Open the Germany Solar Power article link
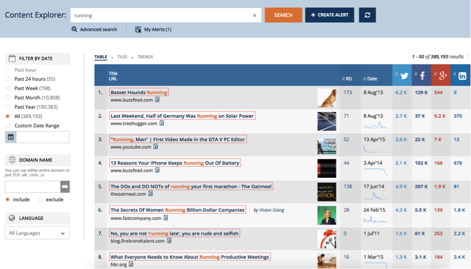 (182, 116)
